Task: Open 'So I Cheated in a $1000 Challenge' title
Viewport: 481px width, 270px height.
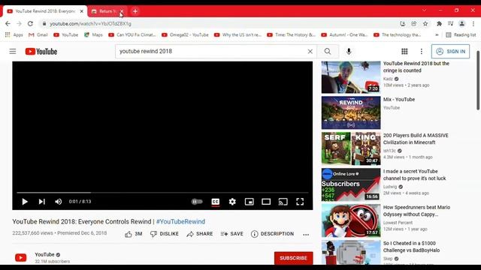Action: point(411,247)
